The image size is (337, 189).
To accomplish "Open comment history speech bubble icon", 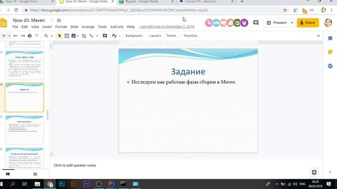I will pos(255,23).
